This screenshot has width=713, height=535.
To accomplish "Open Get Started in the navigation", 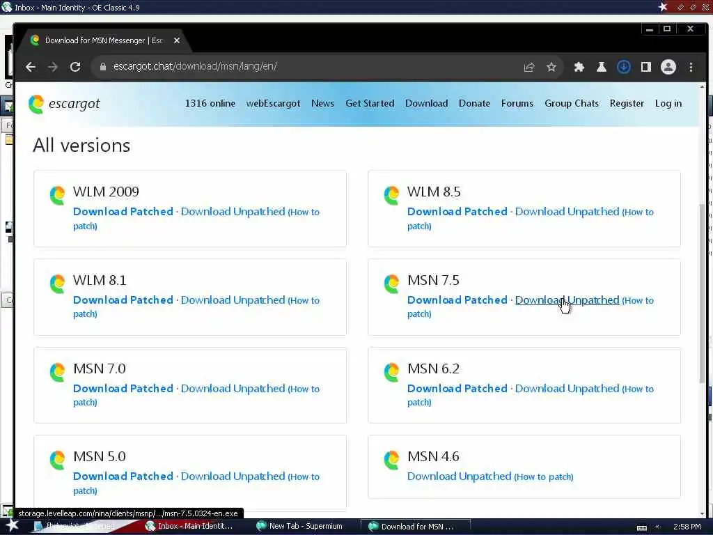I will pyautogui.click(x=370, y=103).
